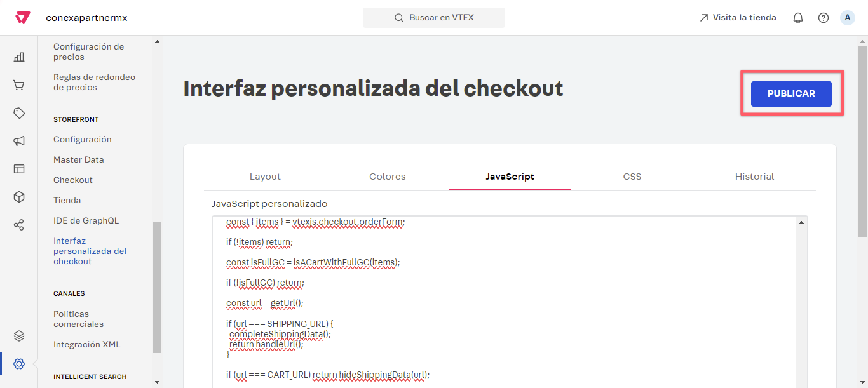Open the notifications bell
The image size is (868, 388).
pos(798,18)
